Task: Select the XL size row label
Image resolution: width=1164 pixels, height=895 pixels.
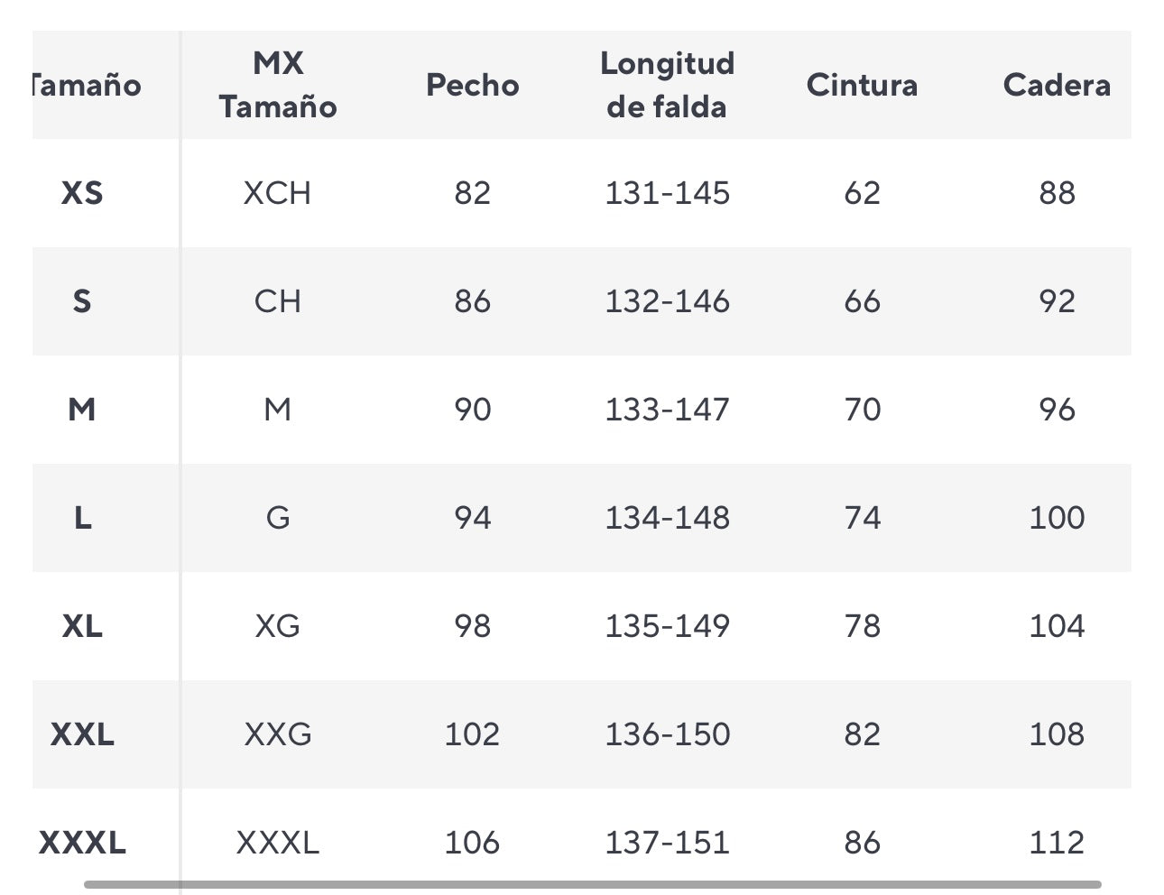Action: [x=82, y=626]
